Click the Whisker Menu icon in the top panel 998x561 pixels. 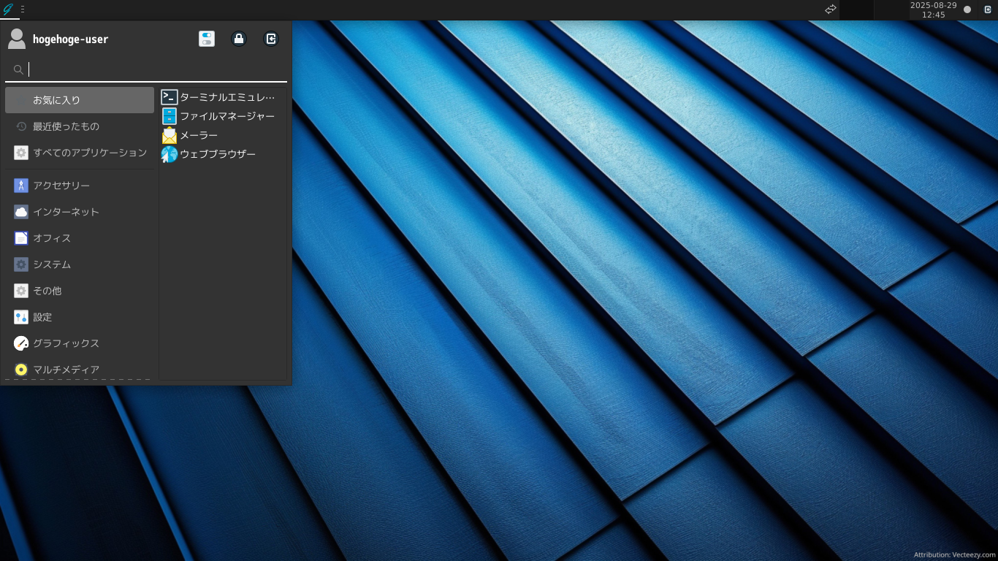tap(8, 10)
